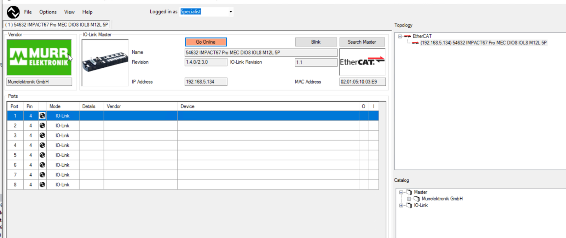Click the vendor name Murrelektronik GmbH field
Viewport: 566px width, 238px height.
[39, 82]
